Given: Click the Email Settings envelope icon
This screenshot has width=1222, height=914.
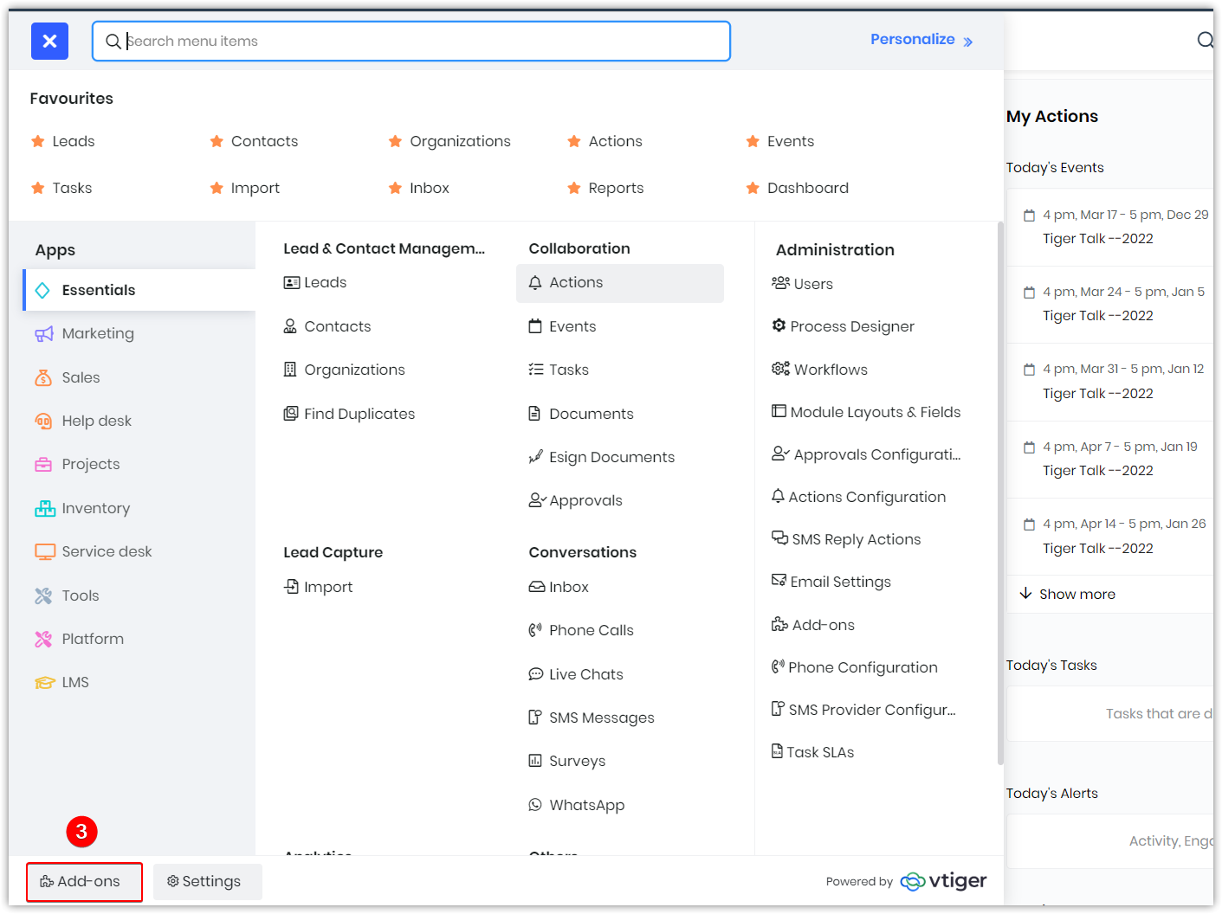Looking at the screenshot, I should pos(779,581).
